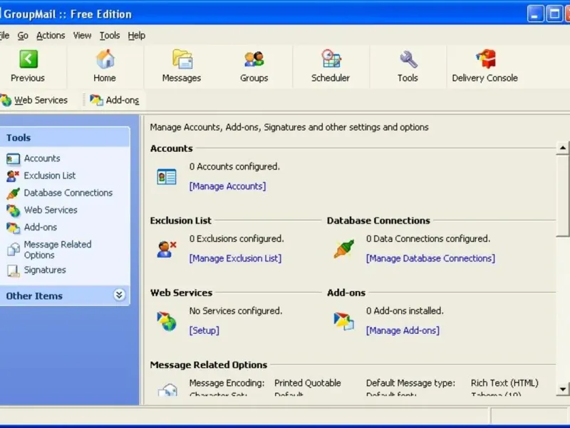Screen dimensions: 570x428
Task: Click the scrollbar down arrow
Action: (x=562, y=389)
